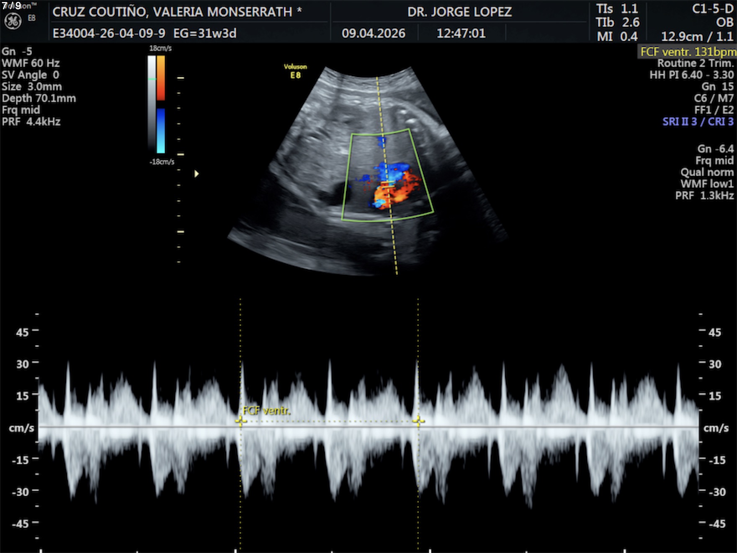Click the PRF 4.4kHz parameter
The height and width of the screenshot is (553, 737).
point(31,121)
